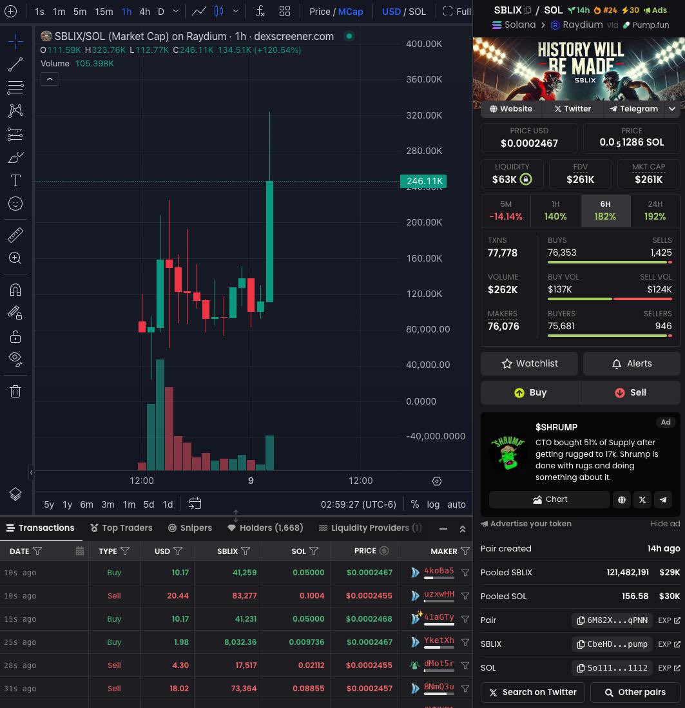Image resolution: width=685 pixels, height=708 pixels.
Task: Hide all drawings with eye icon
Action: [15, 359]
